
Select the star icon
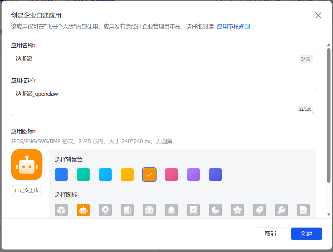coord(237,210)
